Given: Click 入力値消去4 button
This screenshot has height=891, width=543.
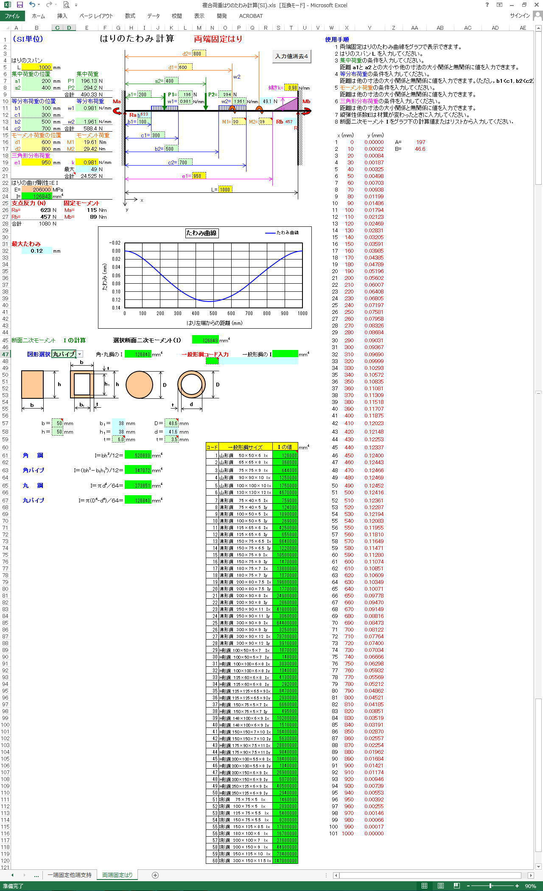Looking at the screenshot, I should coord(292,56).
